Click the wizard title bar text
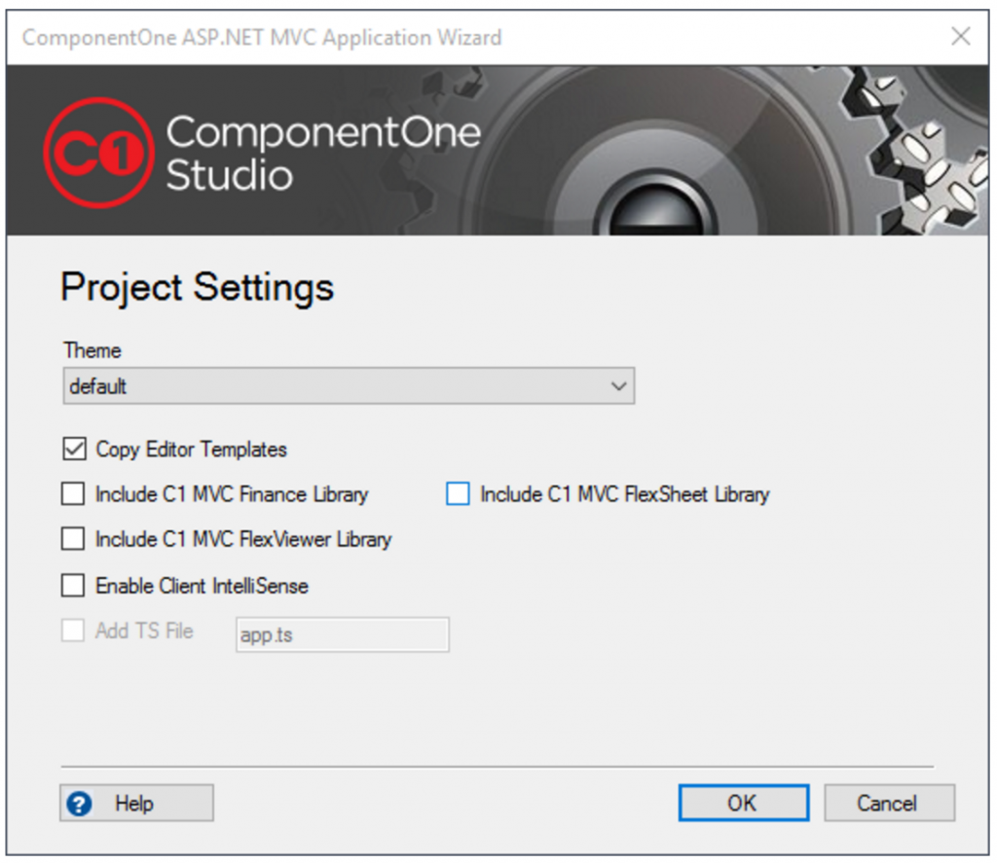 [x=262, y=38]
